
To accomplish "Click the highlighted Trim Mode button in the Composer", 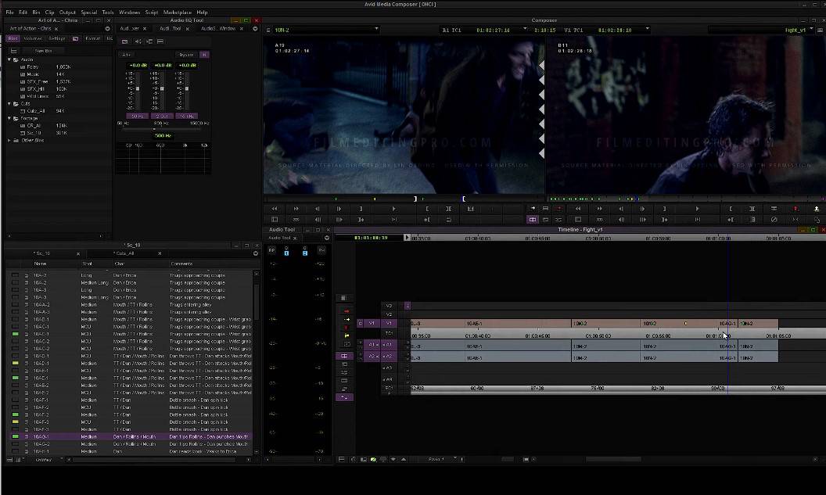I will [x=533, y=220].
